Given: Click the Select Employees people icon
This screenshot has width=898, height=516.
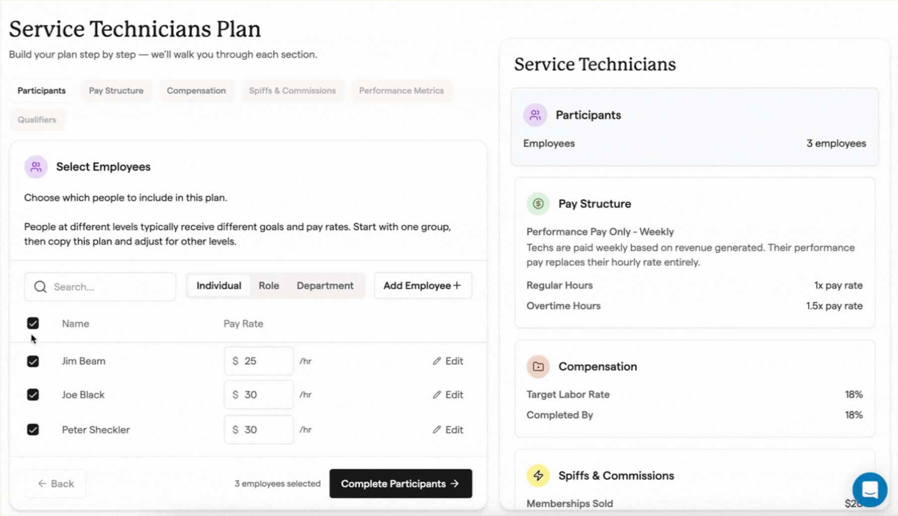Looking at the screenshot, I should tap(36, 167).
